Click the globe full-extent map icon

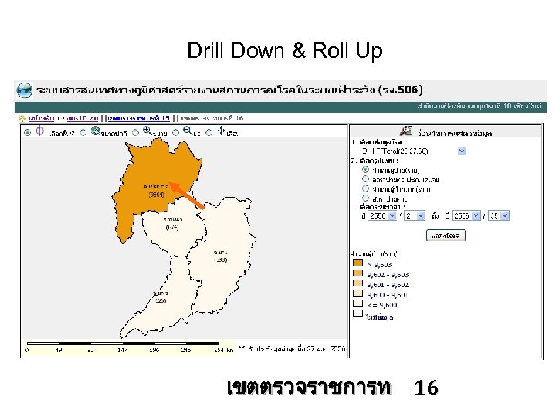tap(95, 131)
